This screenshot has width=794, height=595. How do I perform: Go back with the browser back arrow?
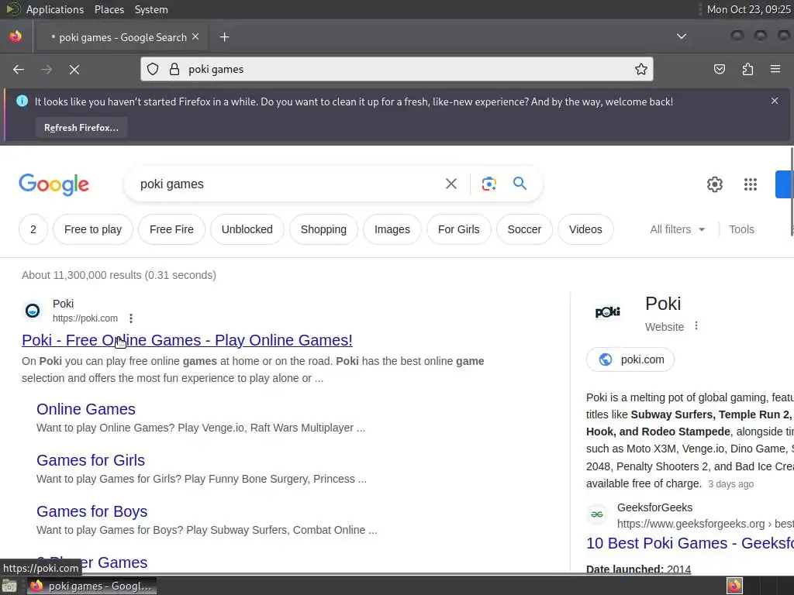click(19, 69)
